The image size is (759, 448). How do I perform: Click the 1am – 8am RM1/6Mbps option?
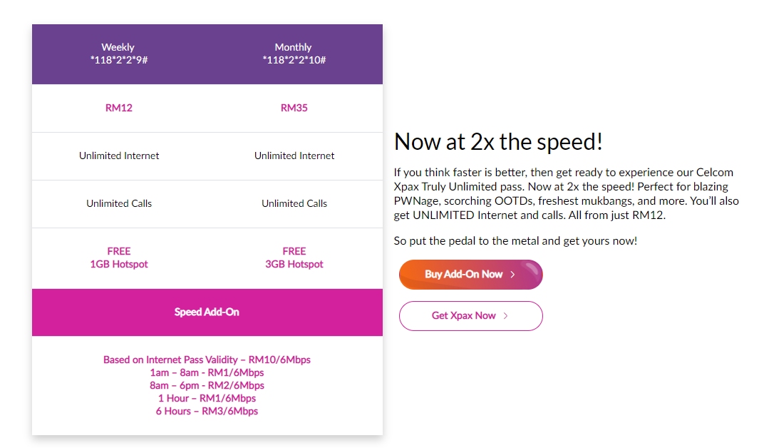pyautogui.click(x=207, y=373)
